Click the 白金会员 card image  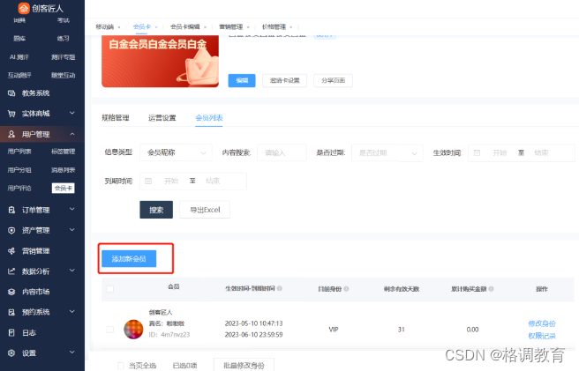coord(160,61)
